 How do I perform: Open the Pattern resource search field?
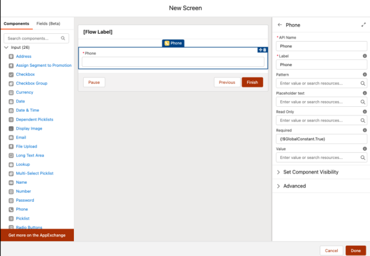point(321,83)
